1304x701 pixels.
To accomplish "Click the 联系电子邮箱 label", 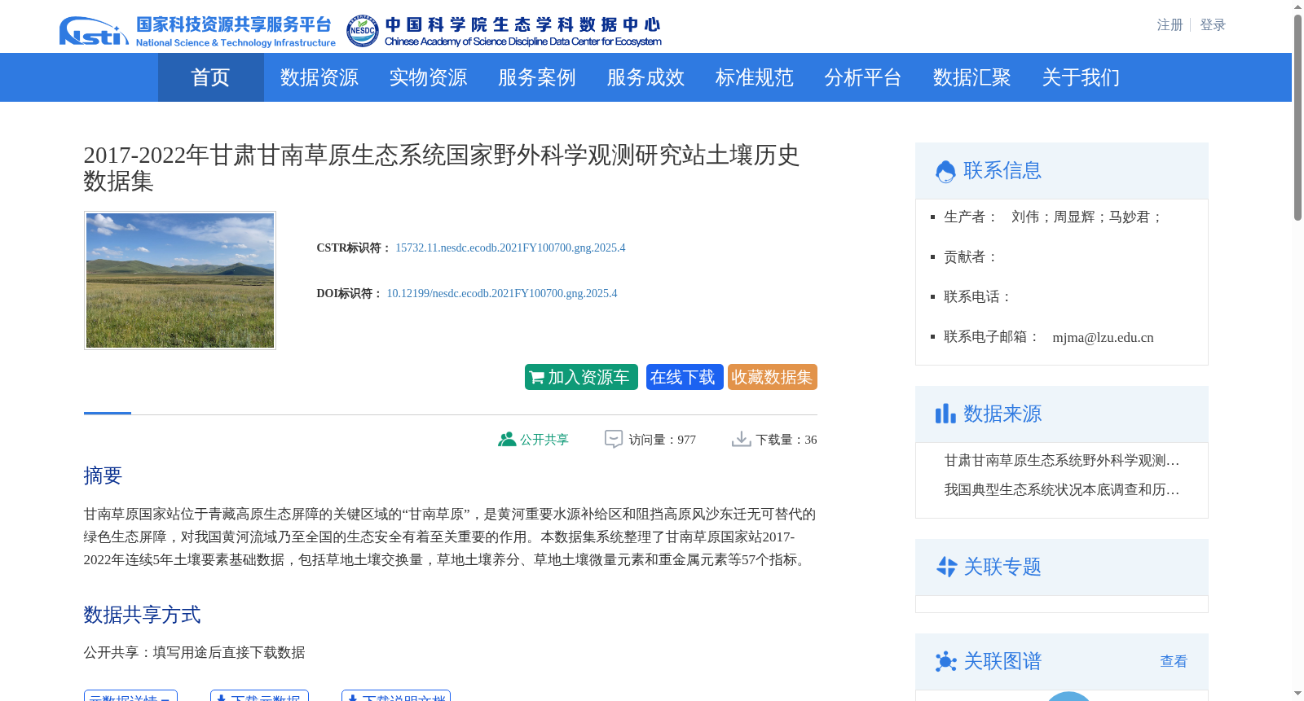I will tap(992, 336).
